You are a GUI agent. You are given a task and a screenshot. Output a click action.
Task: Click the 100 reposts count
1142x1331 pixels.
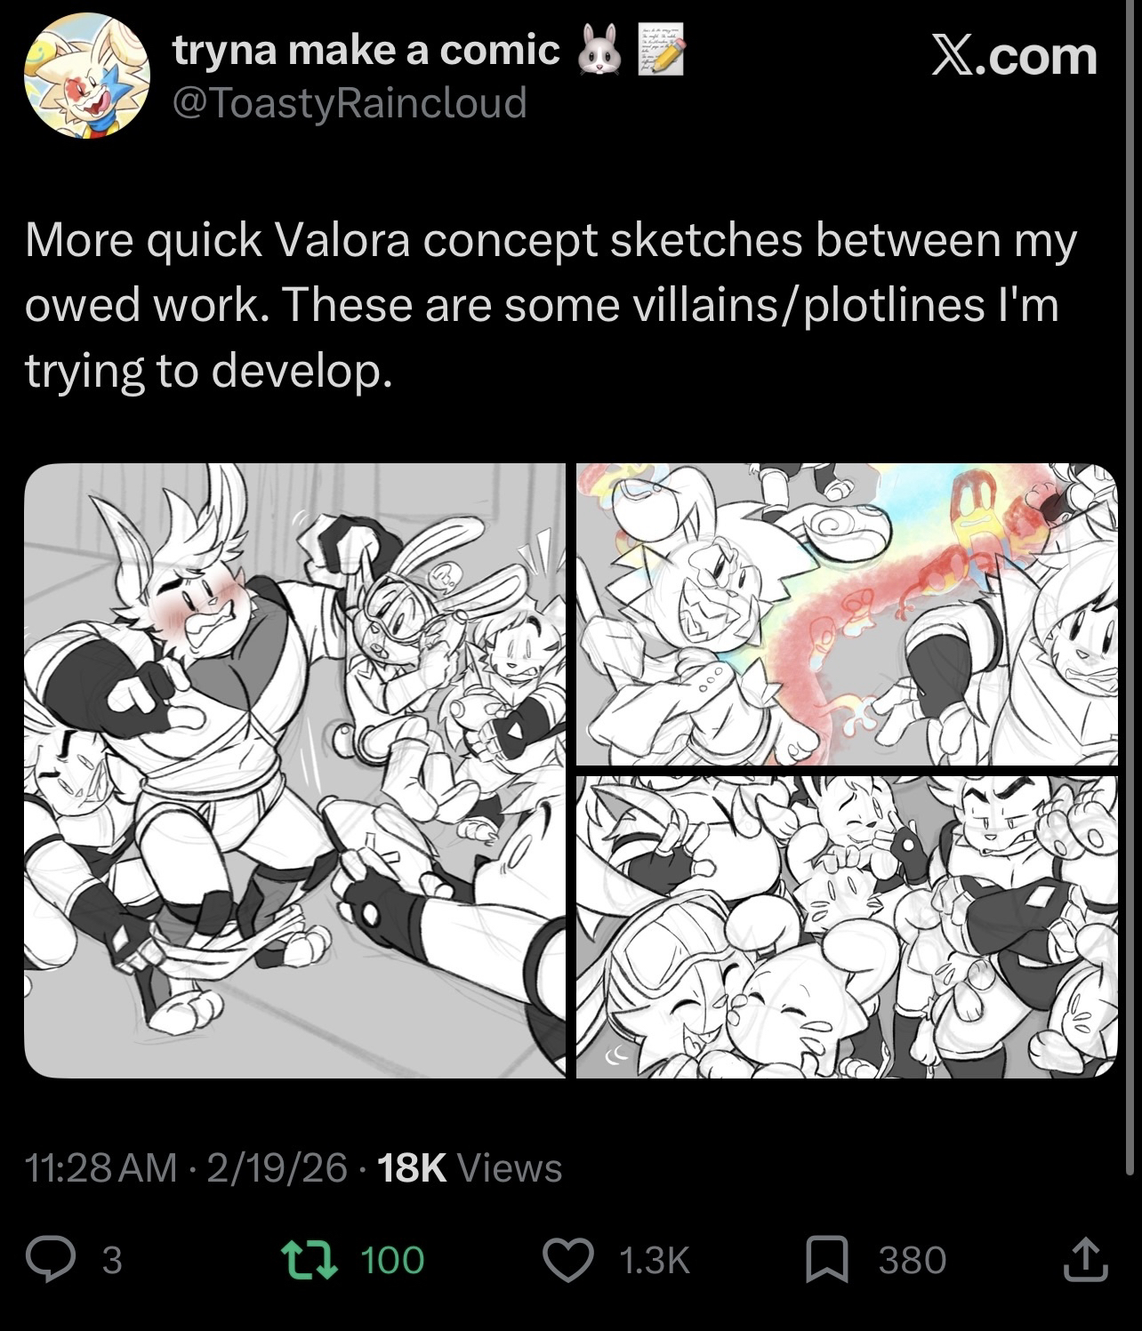coord(392,1260)
